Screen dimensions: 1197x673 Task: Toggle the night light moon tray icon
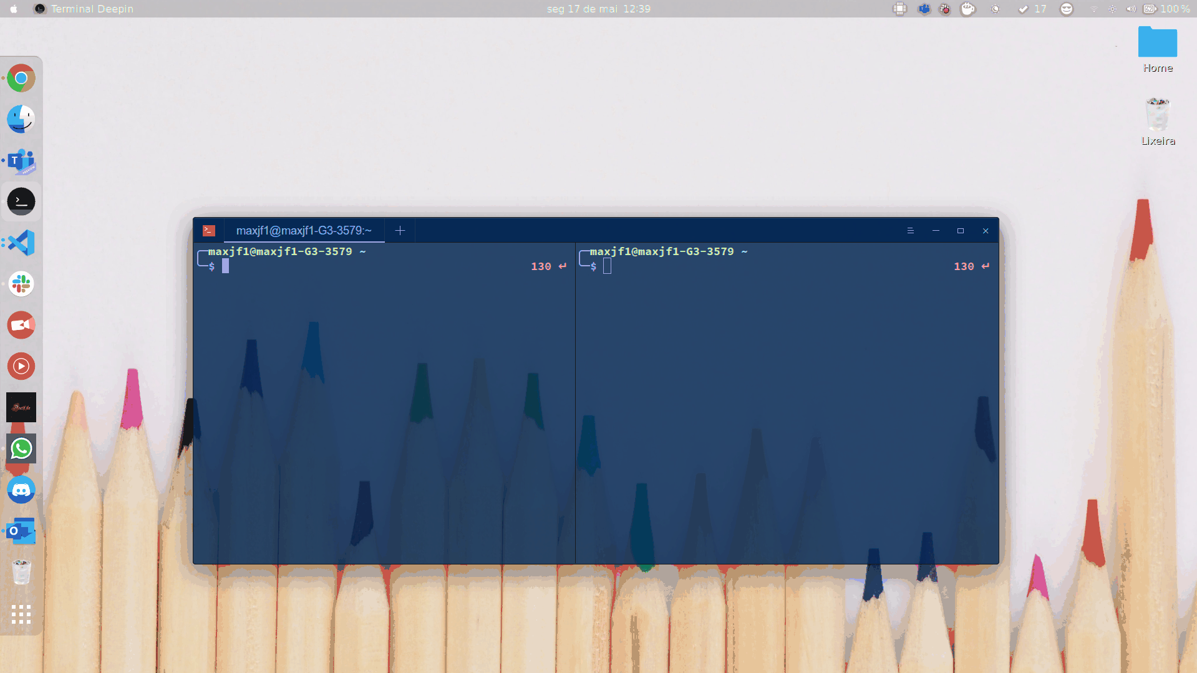pyautogui.click(x=995, y=9)
